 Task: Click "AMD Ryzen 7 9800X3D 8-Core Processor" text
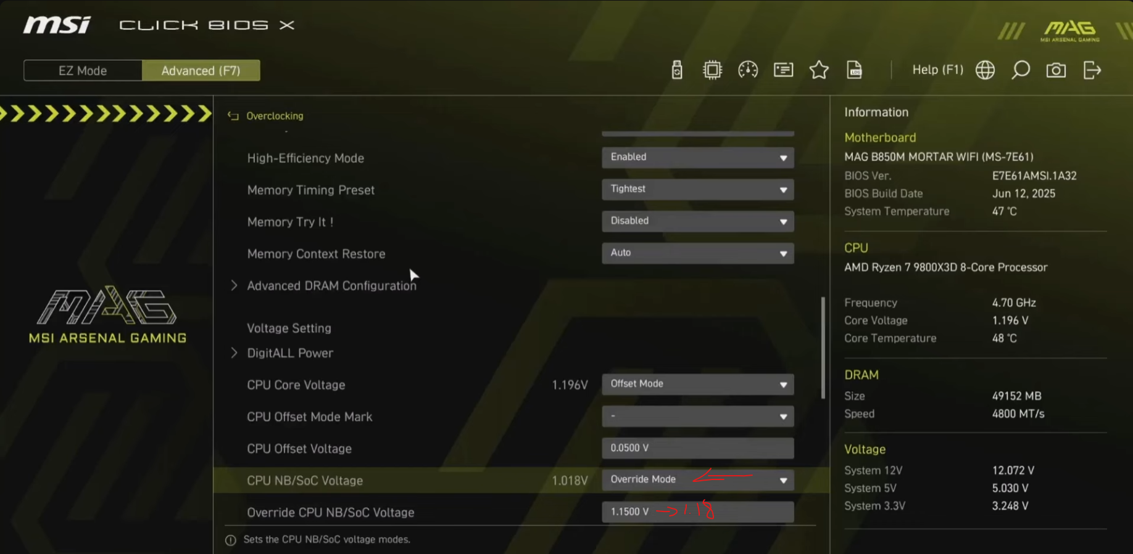tap(945, 267)
